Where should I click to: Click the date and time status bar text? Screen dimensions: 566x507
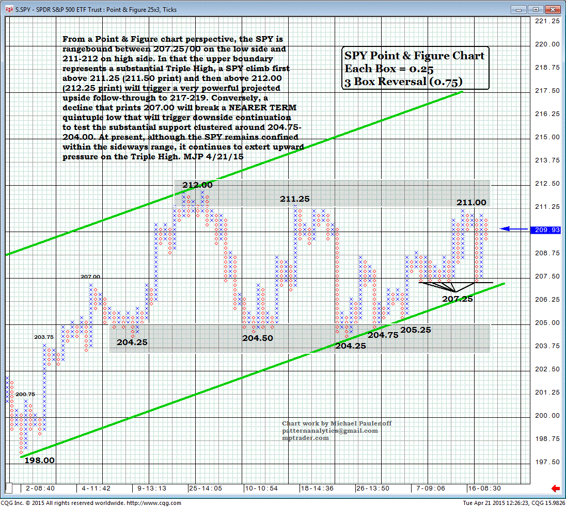click(496, 503)
